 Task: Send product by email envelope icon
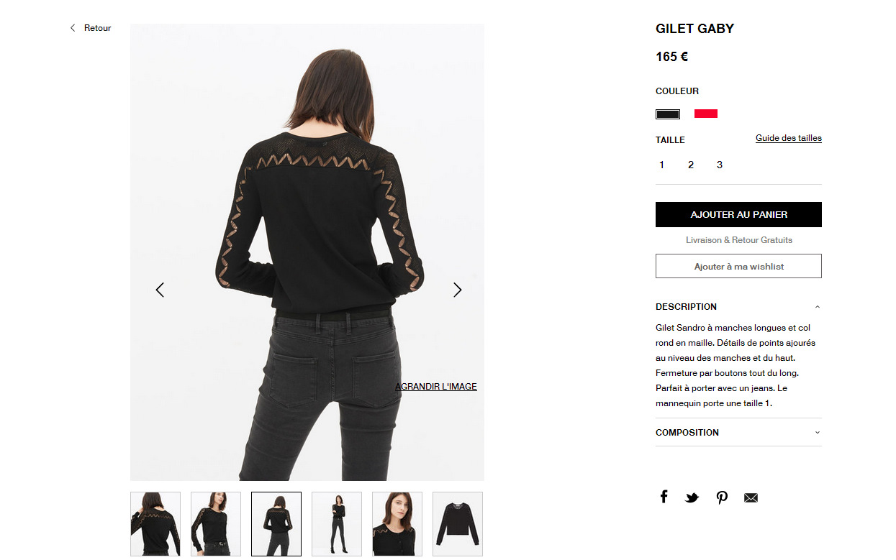click(751, 497)
